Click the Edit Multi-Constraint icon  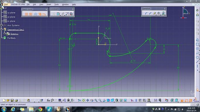(71, 14)
